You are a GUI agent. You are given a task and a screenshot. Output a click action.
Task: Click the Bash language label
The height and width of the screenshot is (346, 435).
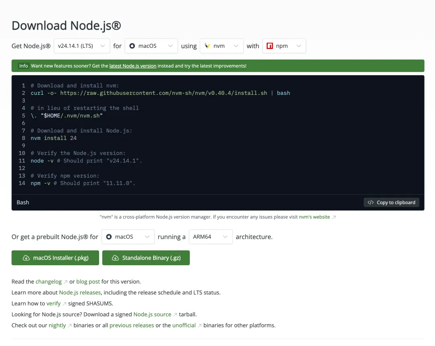coord(23,203)
